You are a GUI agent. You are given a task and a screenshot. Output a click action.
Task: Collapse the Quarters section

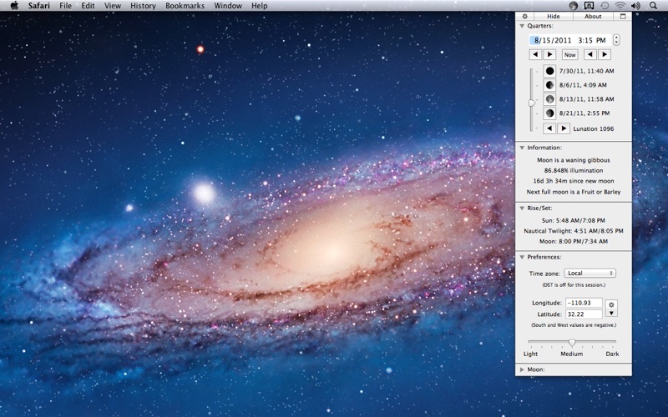click(x=522, y=26)
